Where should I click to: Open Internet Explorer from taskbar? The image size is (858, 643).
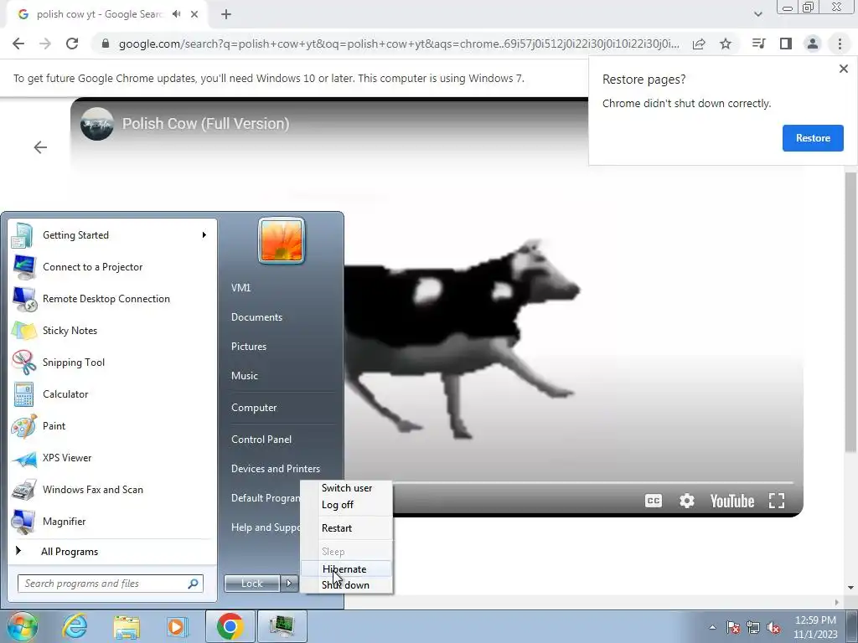[x=75, y=626]
